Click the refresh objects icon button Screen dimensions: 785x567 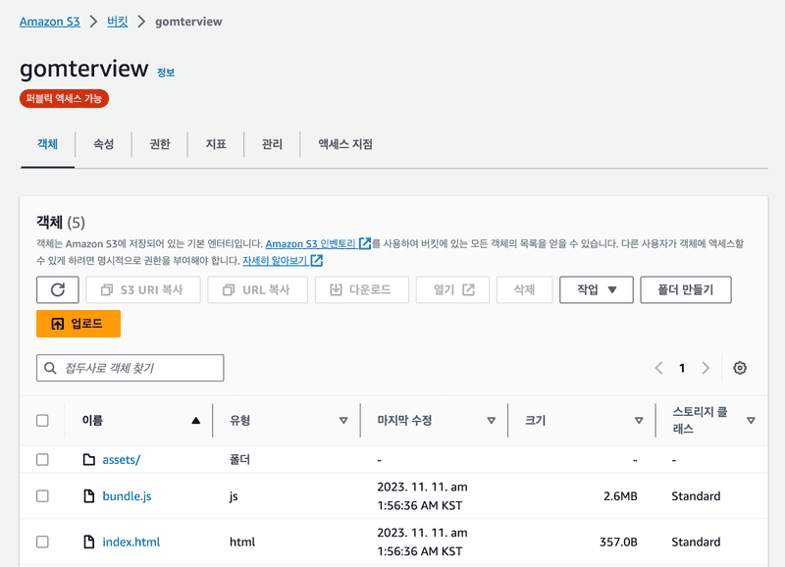(57, 289)
